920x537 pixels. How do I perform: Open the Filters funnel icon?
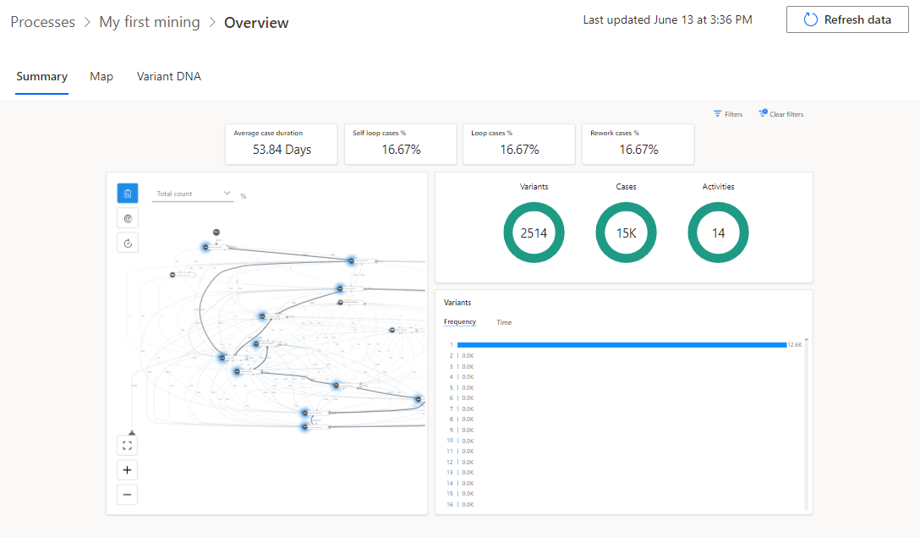click(x=718, y=113)
